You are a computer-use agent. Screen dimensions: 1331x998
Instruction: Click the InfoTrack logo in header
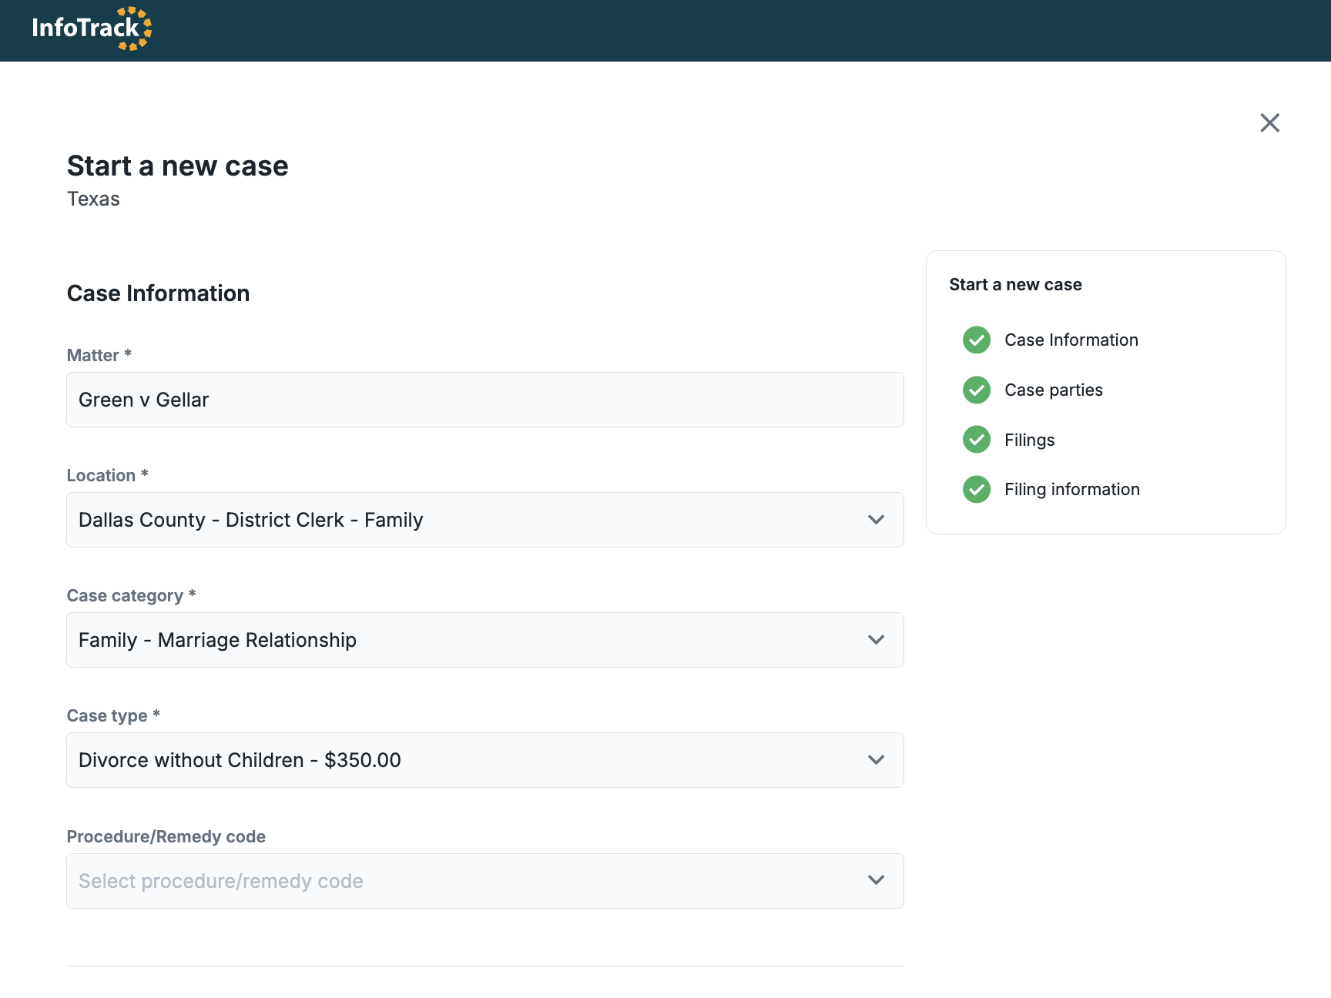pos(92,28)
